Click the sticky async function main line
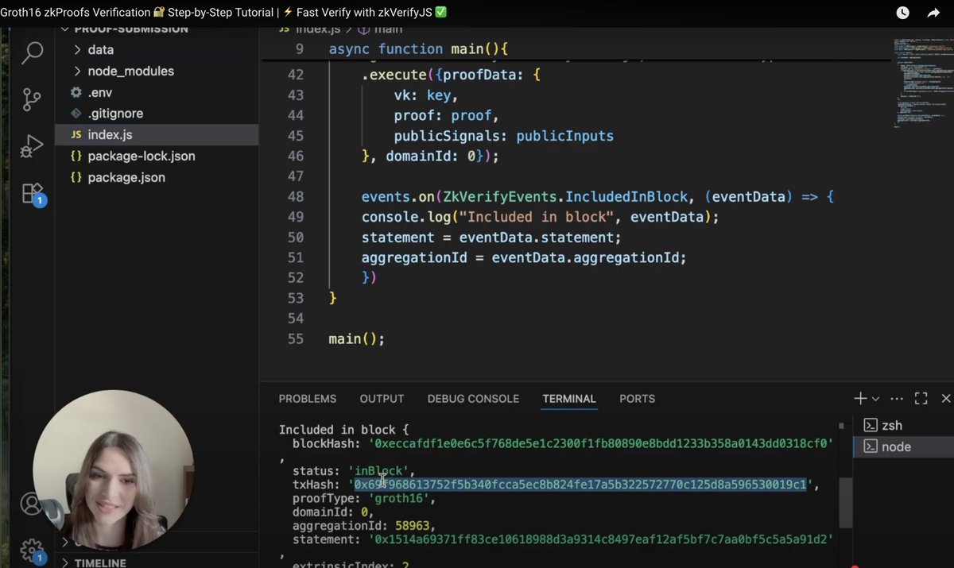 click(418, 49)
